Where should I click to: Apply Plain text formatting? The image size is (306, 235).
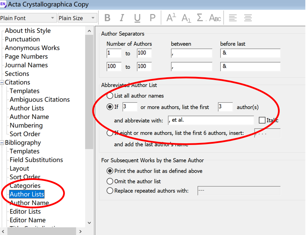(x=152, y=18)
